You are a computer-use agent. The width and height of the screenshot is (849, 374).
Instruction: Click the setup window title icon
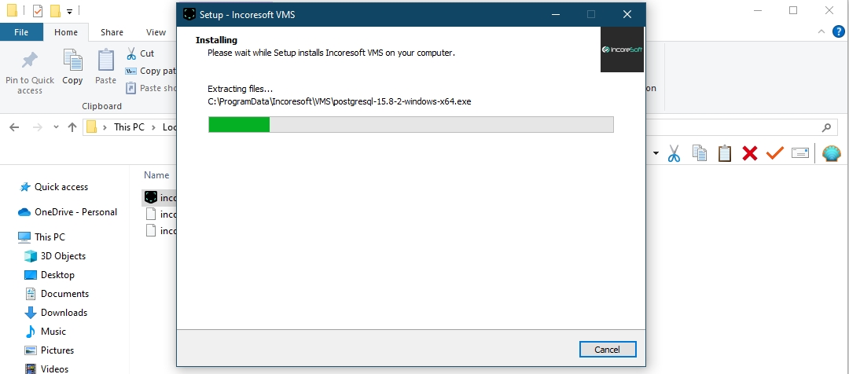click(189, 14)
